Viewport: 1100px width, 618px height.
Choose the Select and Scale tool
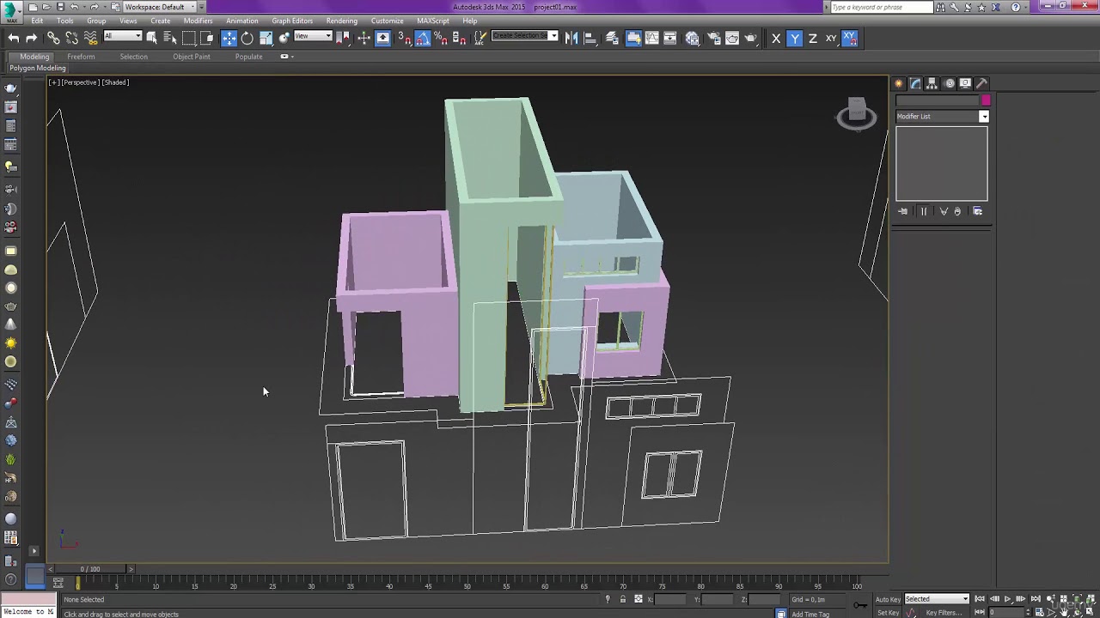266,38
